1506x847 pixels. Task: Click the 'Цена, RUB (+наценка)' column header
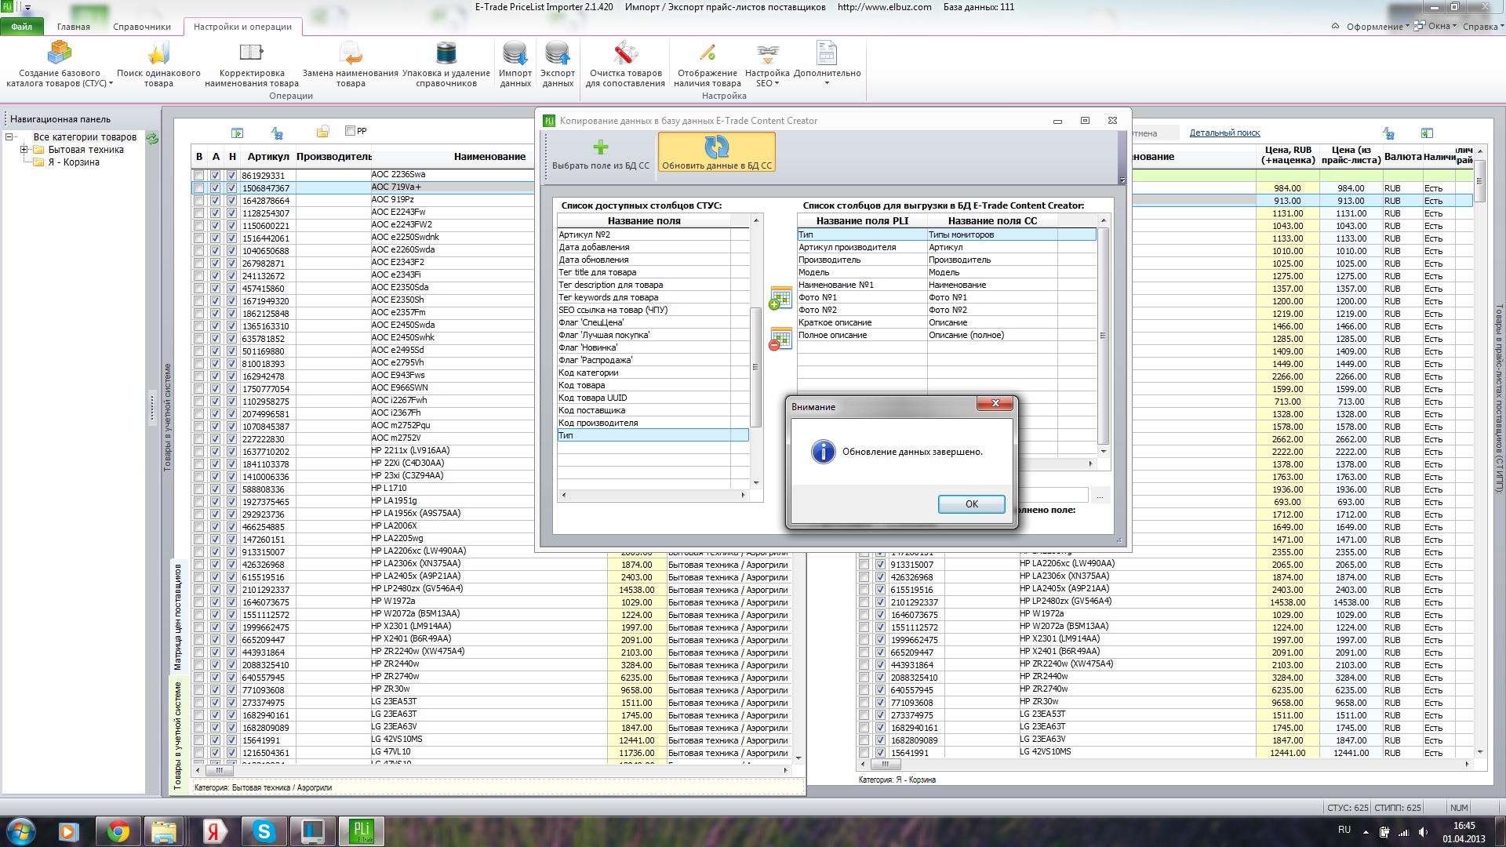(x=1287, y=155)
